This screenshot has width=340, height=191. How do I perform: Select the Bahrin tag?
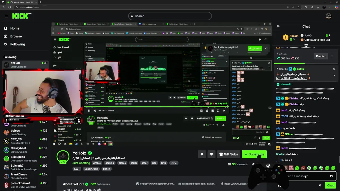[107, 169]
